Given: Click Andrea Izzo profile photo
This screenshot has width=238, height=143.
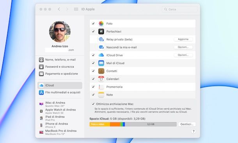Looking at the screenshot, I should pos(60,32).
